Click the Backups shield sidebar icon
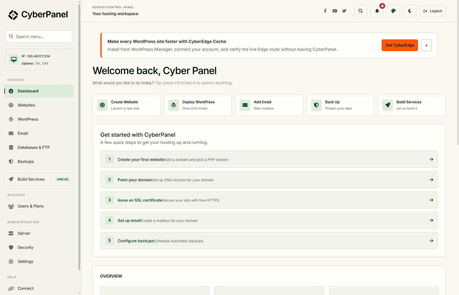The image size is (459, 295). click(11, 162)
